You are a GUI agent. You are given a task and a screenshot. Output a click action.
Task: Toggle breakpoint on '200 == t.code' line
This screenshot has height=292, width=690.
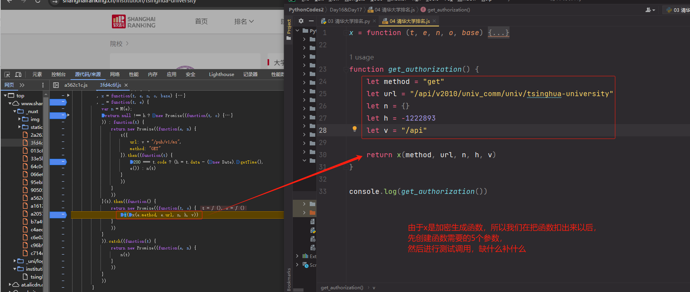[58, 162]
